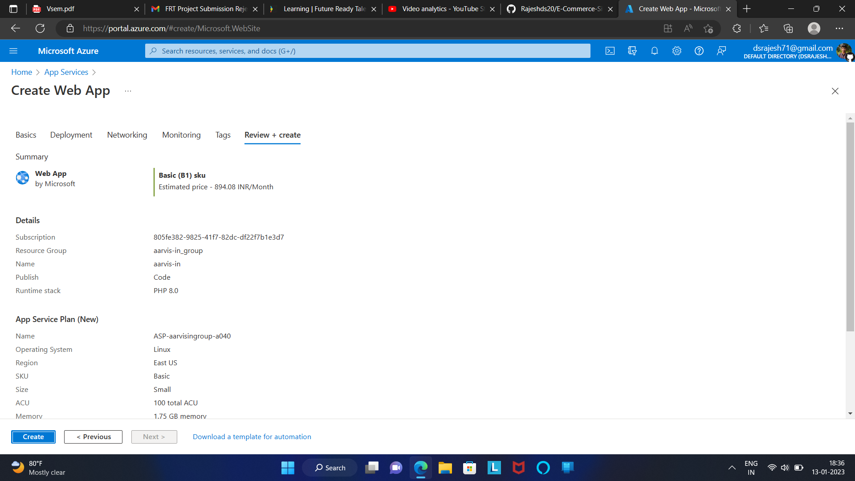This screenshot has width=855, height=481.
Task: Open Azure portal settings gear
Action: tap(677, 51)
